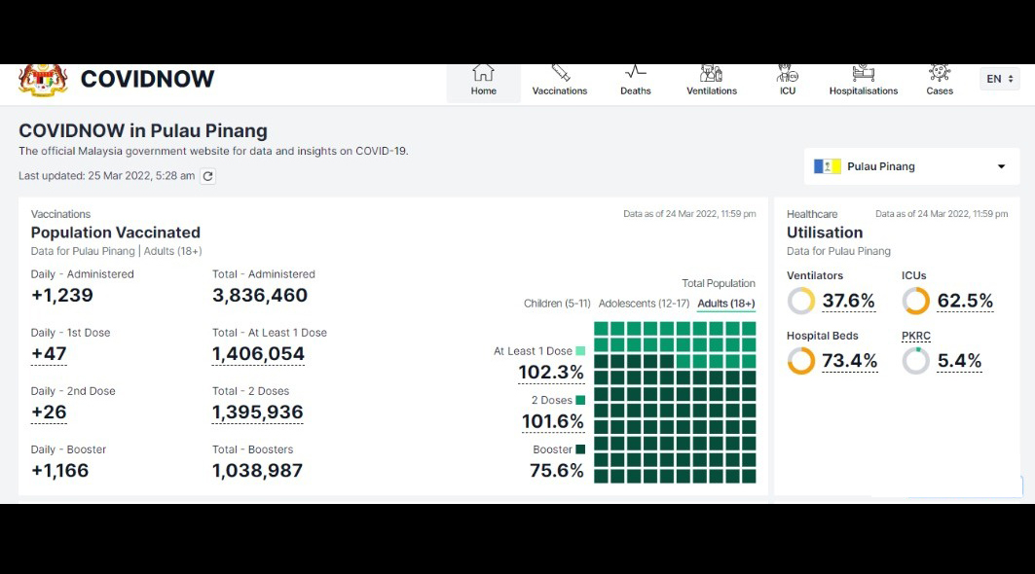Screen dimensions: 1035x574
Task: Click the +1,166 daily booster value
Action: (59, 471)
